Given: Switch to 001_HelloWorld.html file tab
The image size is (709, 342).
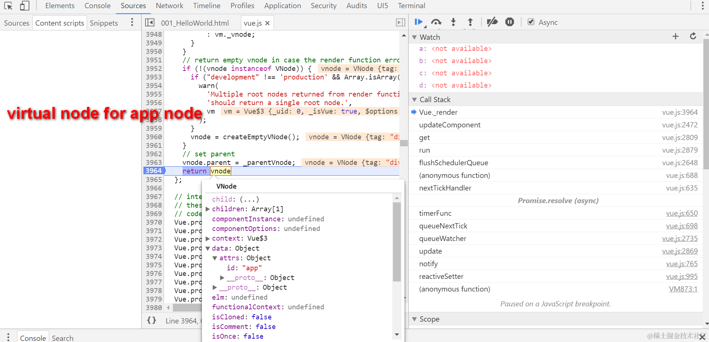Looking at the screenshot, I should [195, 23].
